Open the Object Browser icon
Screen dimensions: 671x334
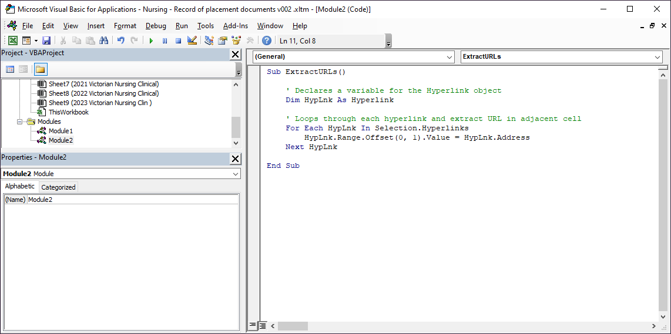[236, 41]
